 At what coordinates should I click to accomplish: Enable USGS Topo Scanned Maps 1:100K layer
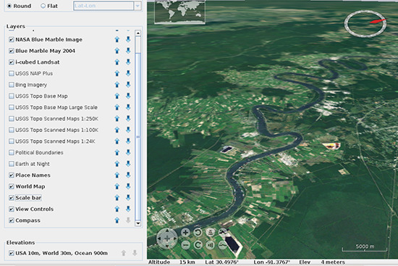pyautogui.click(x=11, y=130)
